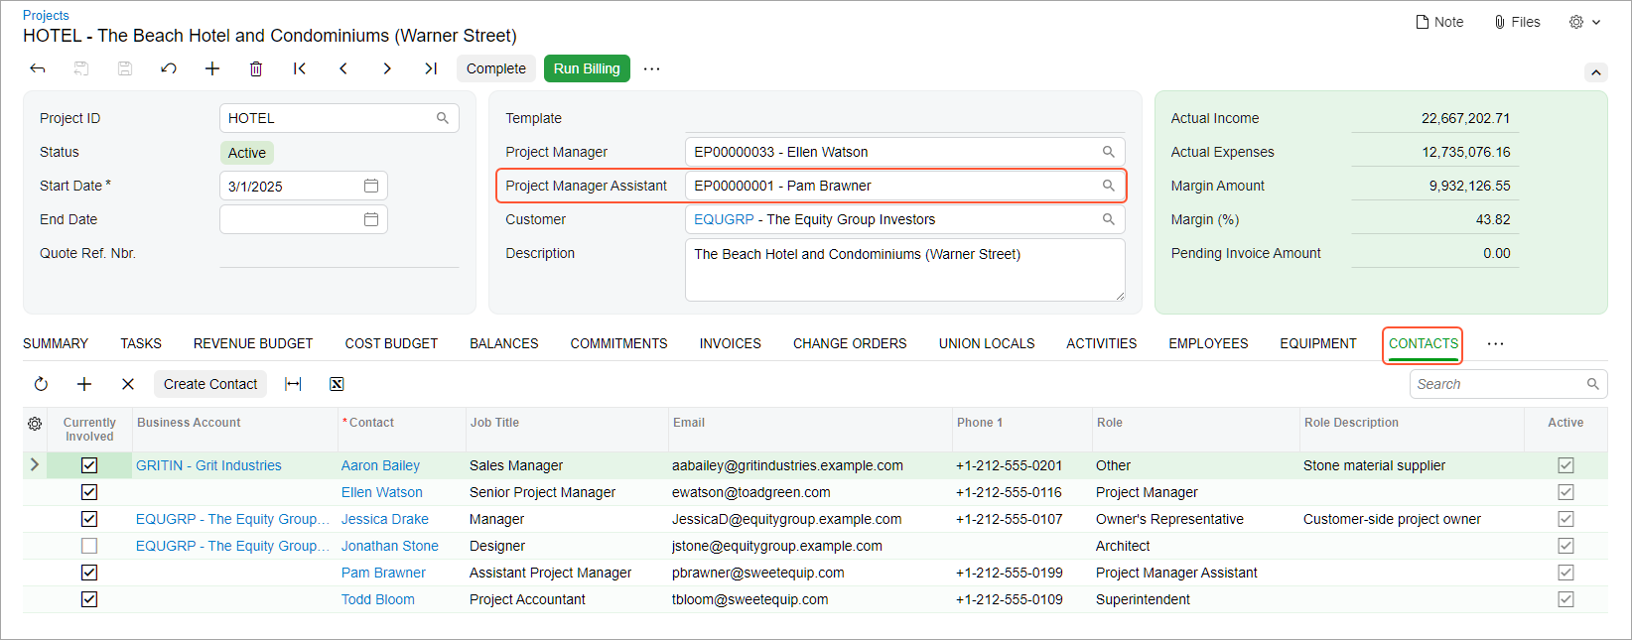
Task: Click the contacts Search field
Action: [1497, 384]
